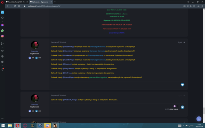Close the 'Powrót do frakcji TSA' tab

coord(27,2)
